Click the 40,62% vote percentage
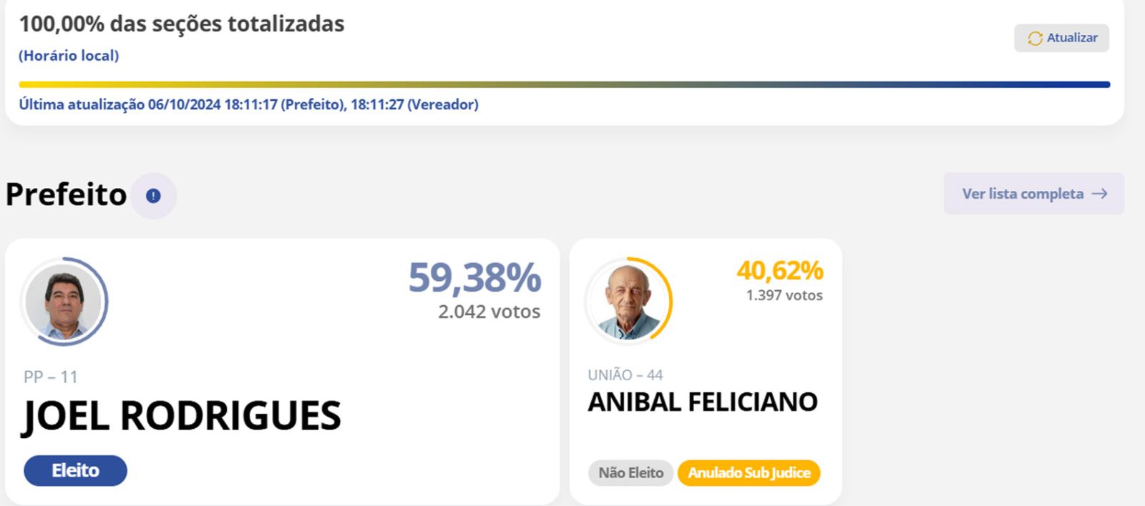The width and height of the screenshot is (1145, 506). click(780, 271)
